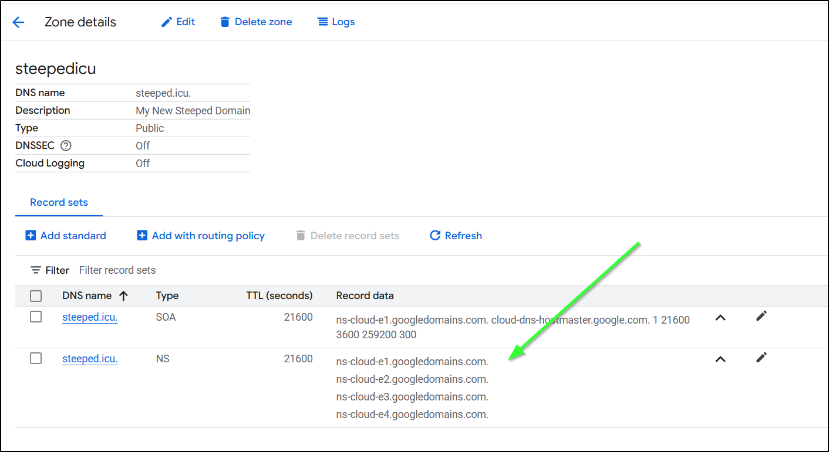The width and height of the screenshot is (829, 452).
Task: Click the Edit pencil button
Action: click(x=178, y=22)
